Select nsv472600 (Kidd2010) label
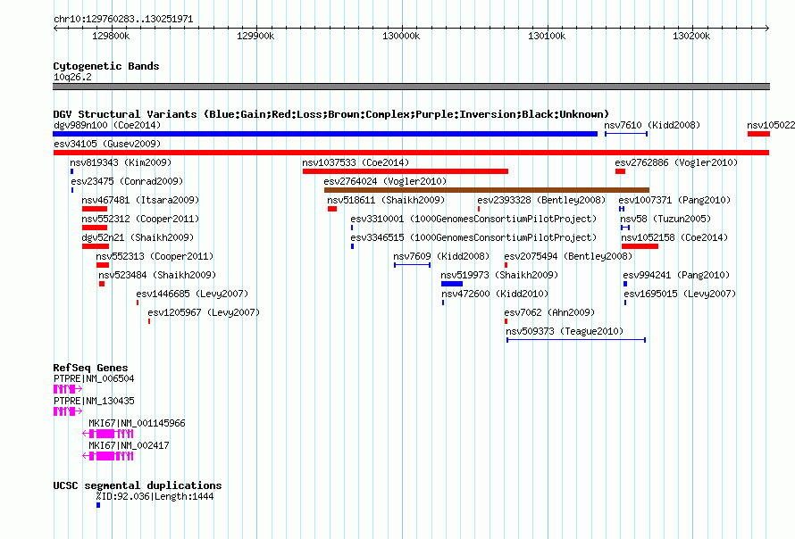Screen dimensions: 795x539 (495, 294)
